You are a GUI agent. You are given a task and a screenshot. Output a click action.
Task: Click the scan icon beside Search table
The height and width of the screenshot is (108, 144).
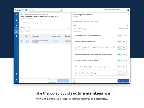coord(69,27)
